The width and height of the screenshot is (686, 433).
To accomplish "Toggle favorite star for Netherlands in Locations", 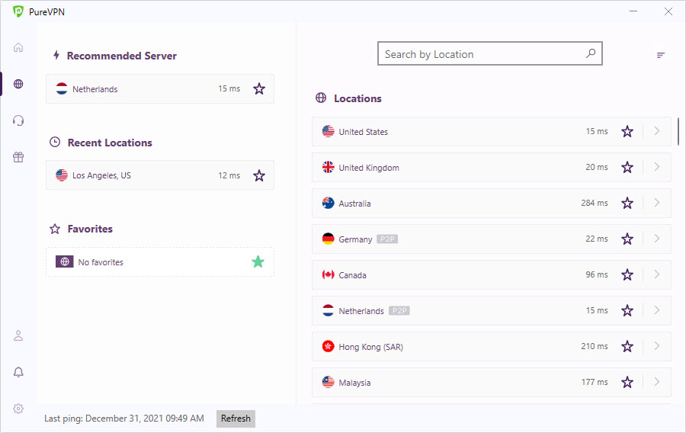I will click(x=627, y=310).
